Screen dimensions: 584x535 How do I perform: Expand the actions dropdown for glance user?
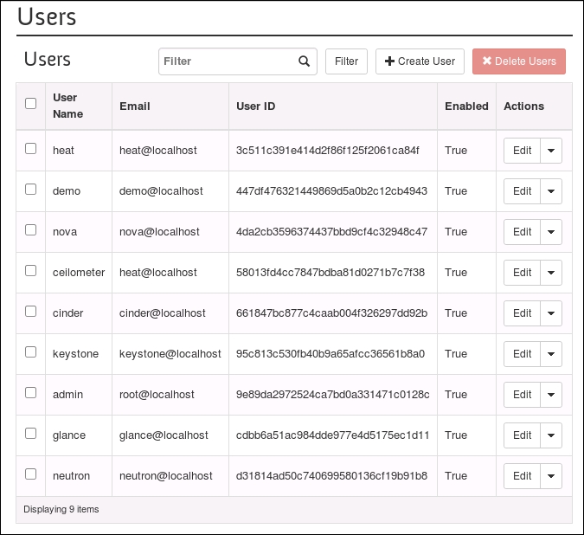coord(551,435)
